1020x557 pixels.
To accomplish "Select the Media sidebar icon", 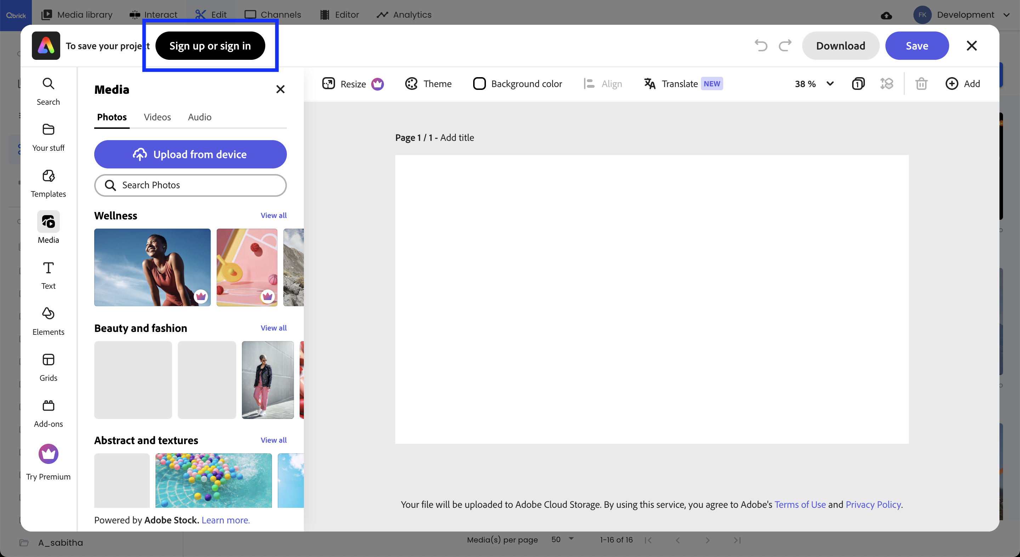I will click(x=48, y=222).
